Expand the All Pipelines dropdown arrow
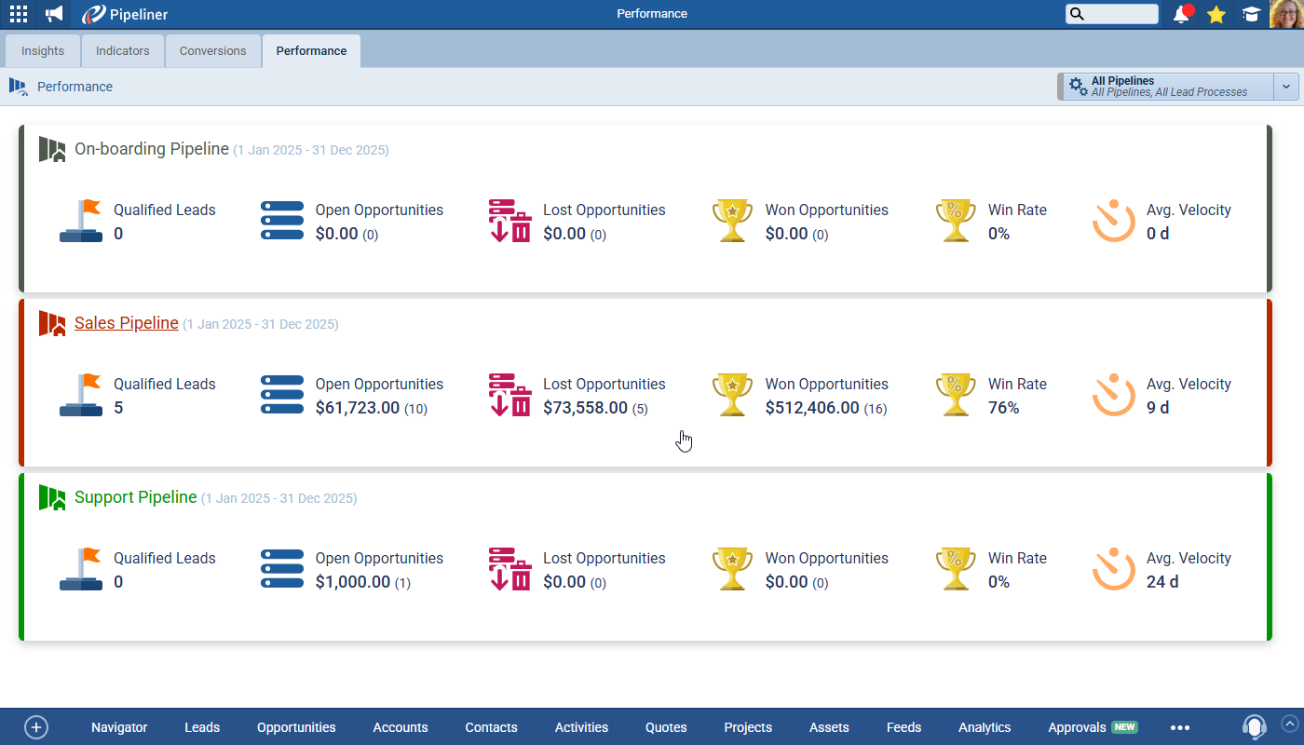The width and height of the screenshot is (1304, 745). click(x=1286, y=87)
